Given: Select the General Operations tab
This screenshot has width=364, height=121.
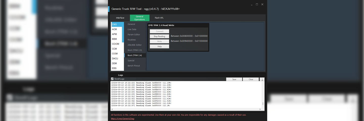Looking at the screenshot, I should [x=140, y=18].
